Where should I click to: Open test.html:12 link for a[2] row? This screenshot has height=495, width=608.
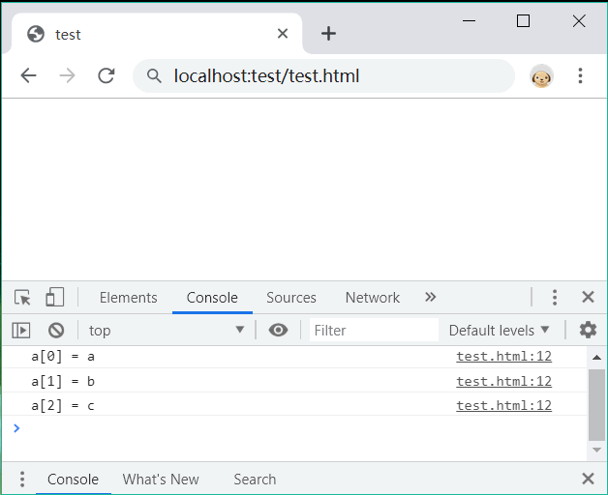click(x=503, y=405)
